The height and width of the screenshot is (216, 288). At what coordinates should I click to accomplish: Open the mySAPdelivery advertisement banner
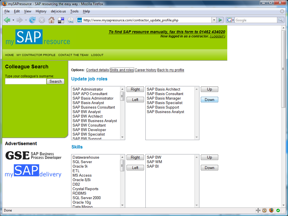click(33, 171)
